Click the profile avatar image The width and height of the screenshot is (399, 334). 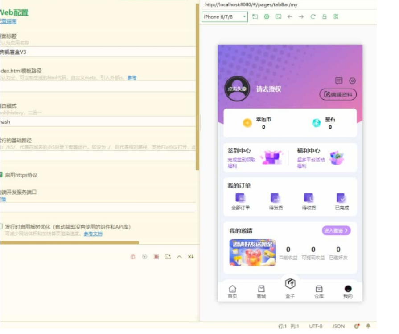(237, 89)
